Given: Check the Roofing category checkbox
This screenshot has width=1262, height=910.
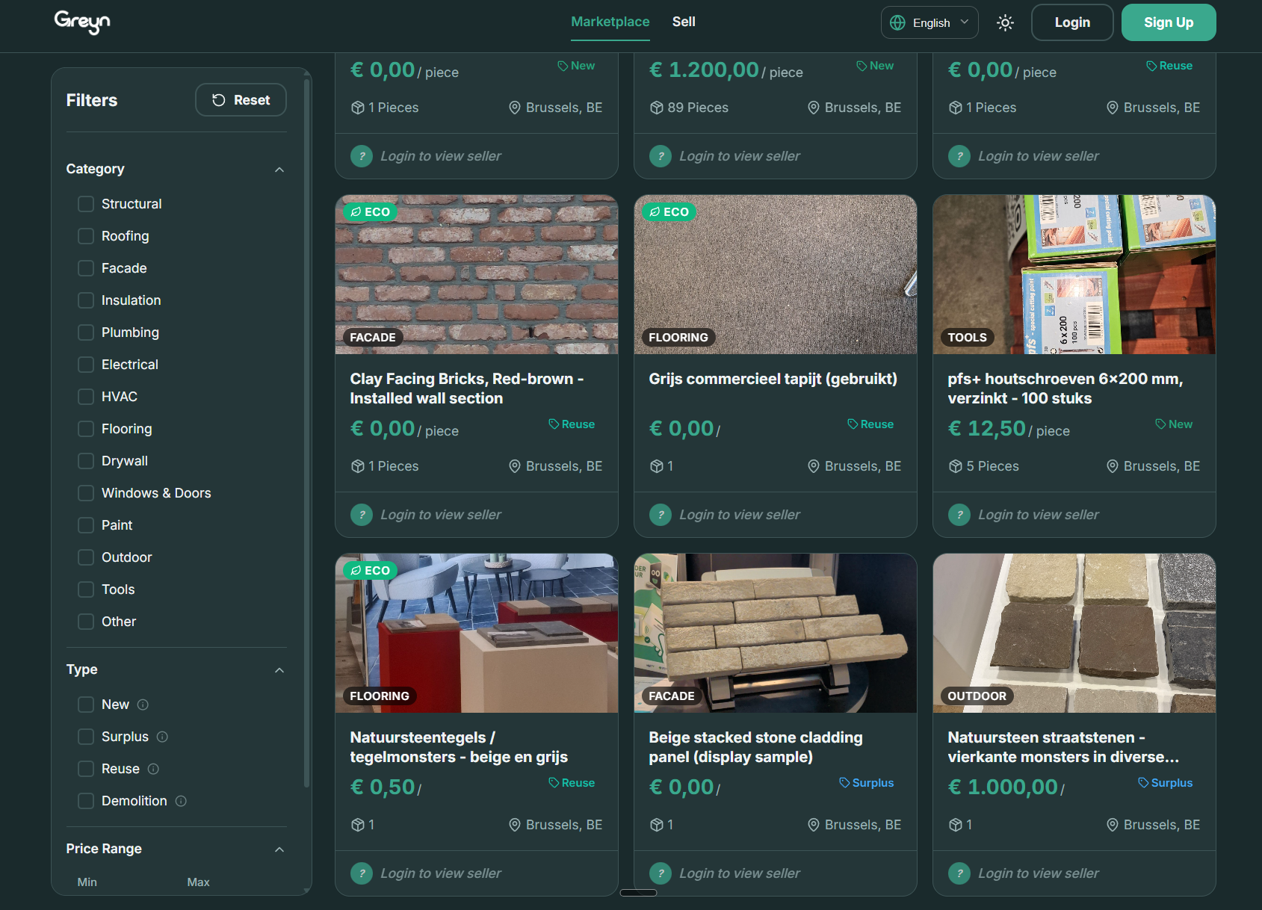Looking at the screenshot, I should (x=86, y=236).
